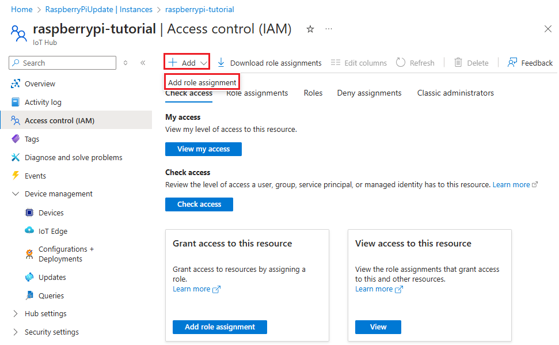This screenshot has height=345, width=559.
Task: Click the 'View access to this resource' heading
Action: click(413, 243)
